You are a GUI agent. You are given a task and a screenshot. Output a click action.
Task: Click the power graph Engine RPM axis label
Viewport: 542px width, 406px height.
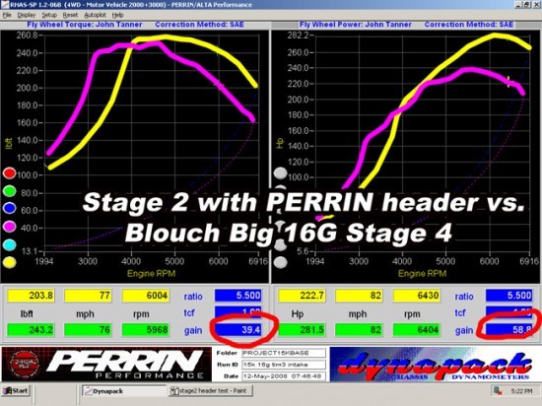(423, 274)
